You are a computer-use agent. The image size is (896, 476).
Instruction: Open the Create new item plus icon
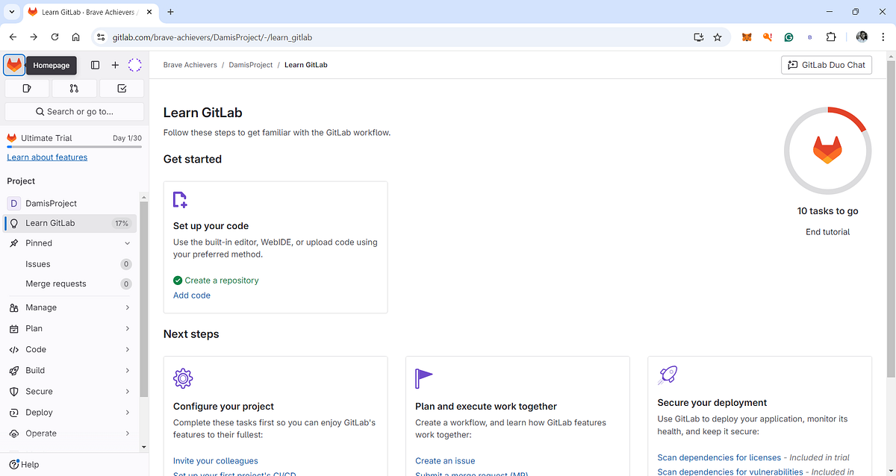point(115,65)
